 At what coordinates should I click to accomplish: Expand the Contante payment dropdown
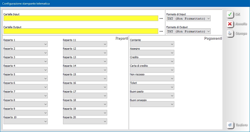point(152,45)
